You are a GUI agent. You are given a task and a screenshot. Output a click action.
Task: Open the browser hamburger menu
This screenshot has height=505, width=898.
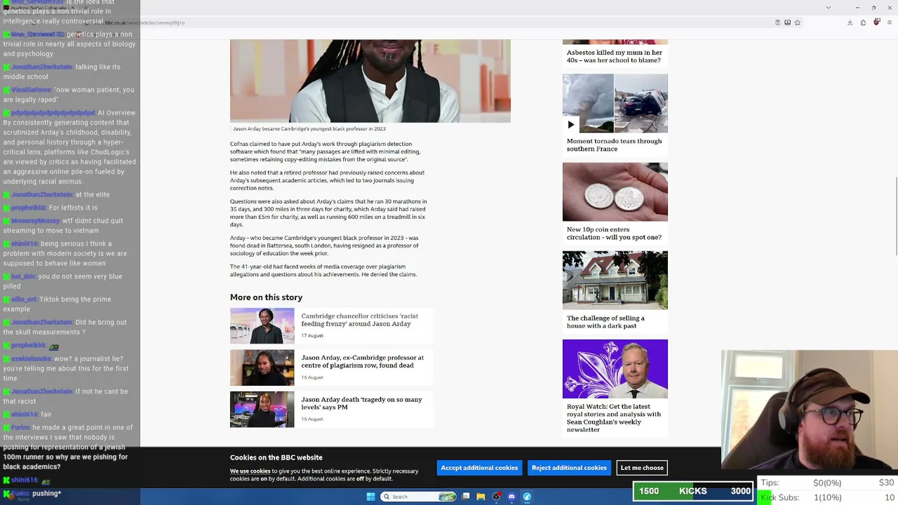pos(890,22)
